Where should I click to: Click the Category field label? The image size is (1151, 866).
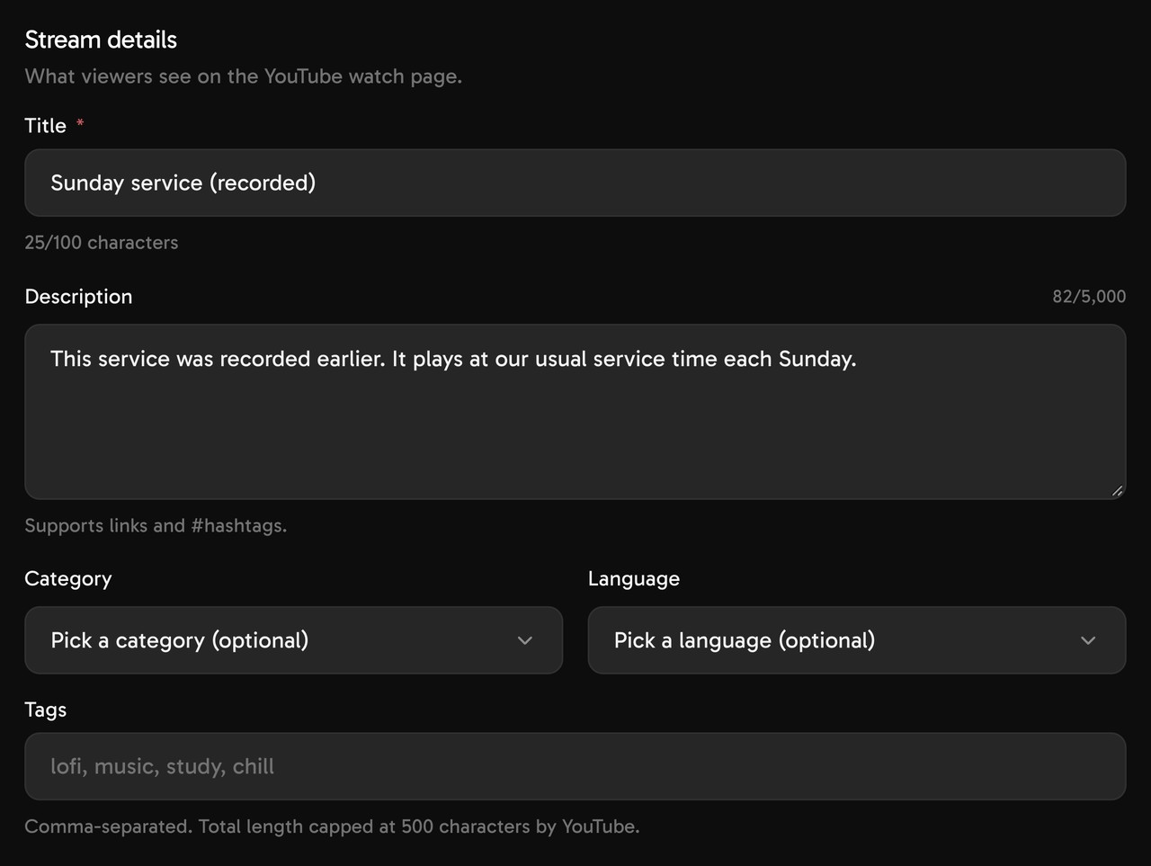point(68,579)
